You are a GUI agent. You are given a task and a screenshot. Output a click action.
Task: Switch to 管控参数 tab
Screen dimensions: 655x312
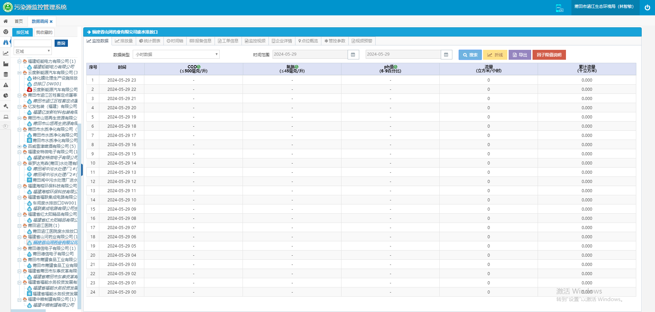pyautogui.click(x=335, y=41)
